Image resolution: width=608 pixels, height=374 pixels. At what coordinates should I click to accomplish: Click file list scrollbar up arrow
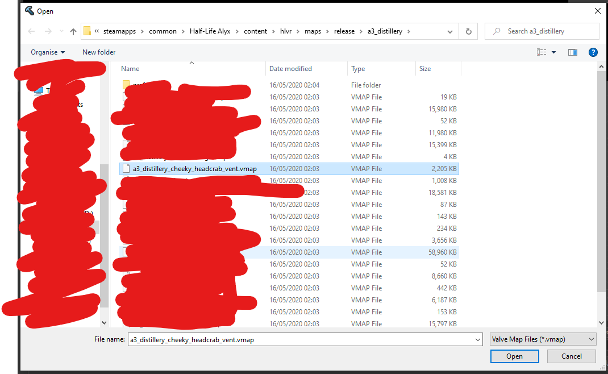pos(601,67)
